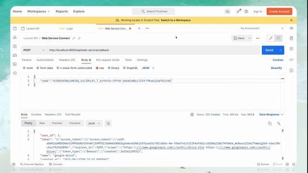Open the response JSON format dropdown

click(94, 124)
